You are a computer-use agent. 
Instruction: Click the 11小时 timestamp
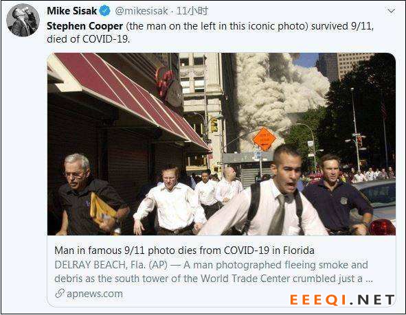(192, 11)
